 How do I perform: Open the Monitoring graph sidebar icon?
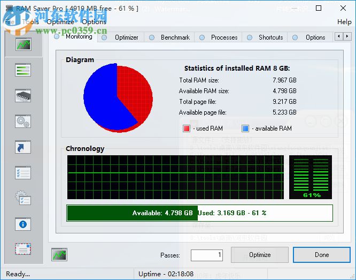[x=23, y=44]
